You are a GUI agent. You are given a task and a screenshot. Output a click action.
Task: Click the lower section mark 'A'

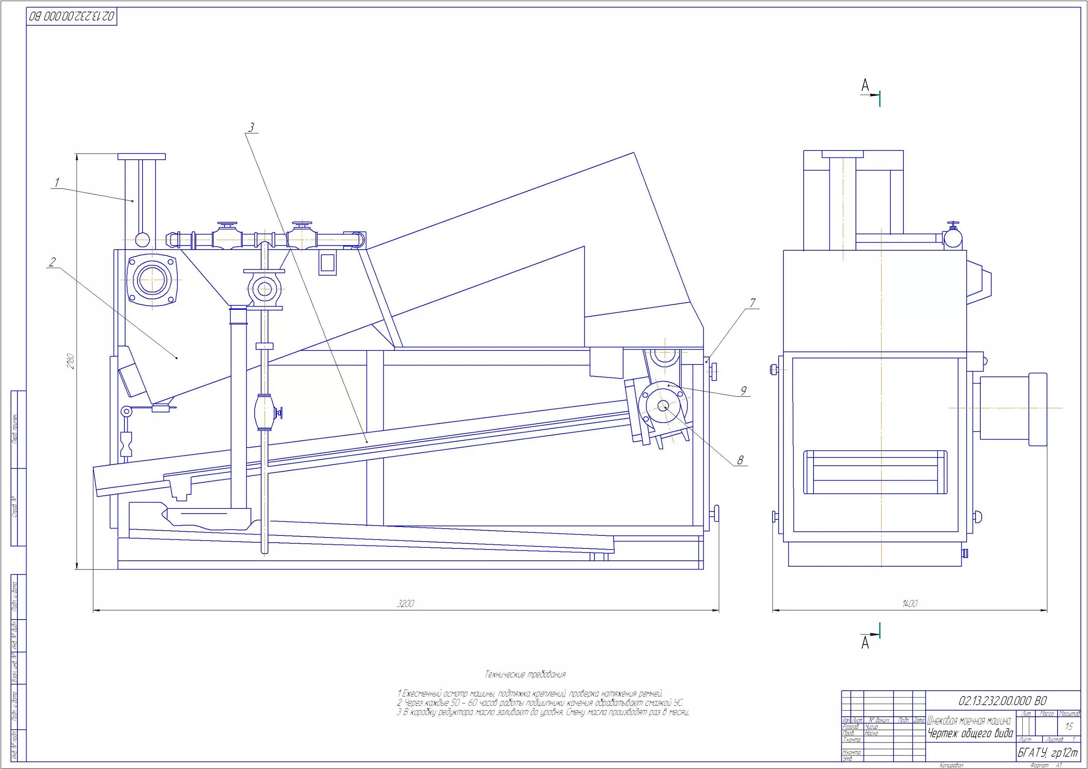coord(865,643)
